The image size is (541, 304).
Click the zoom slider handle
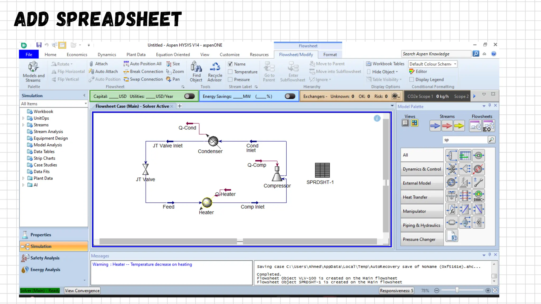click(x=457, y=290)
